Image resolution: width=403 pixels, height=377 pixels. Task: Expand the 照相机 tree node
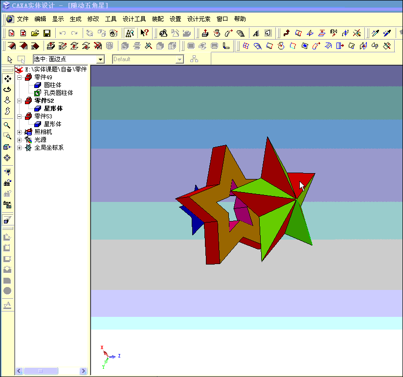[19, 132]
